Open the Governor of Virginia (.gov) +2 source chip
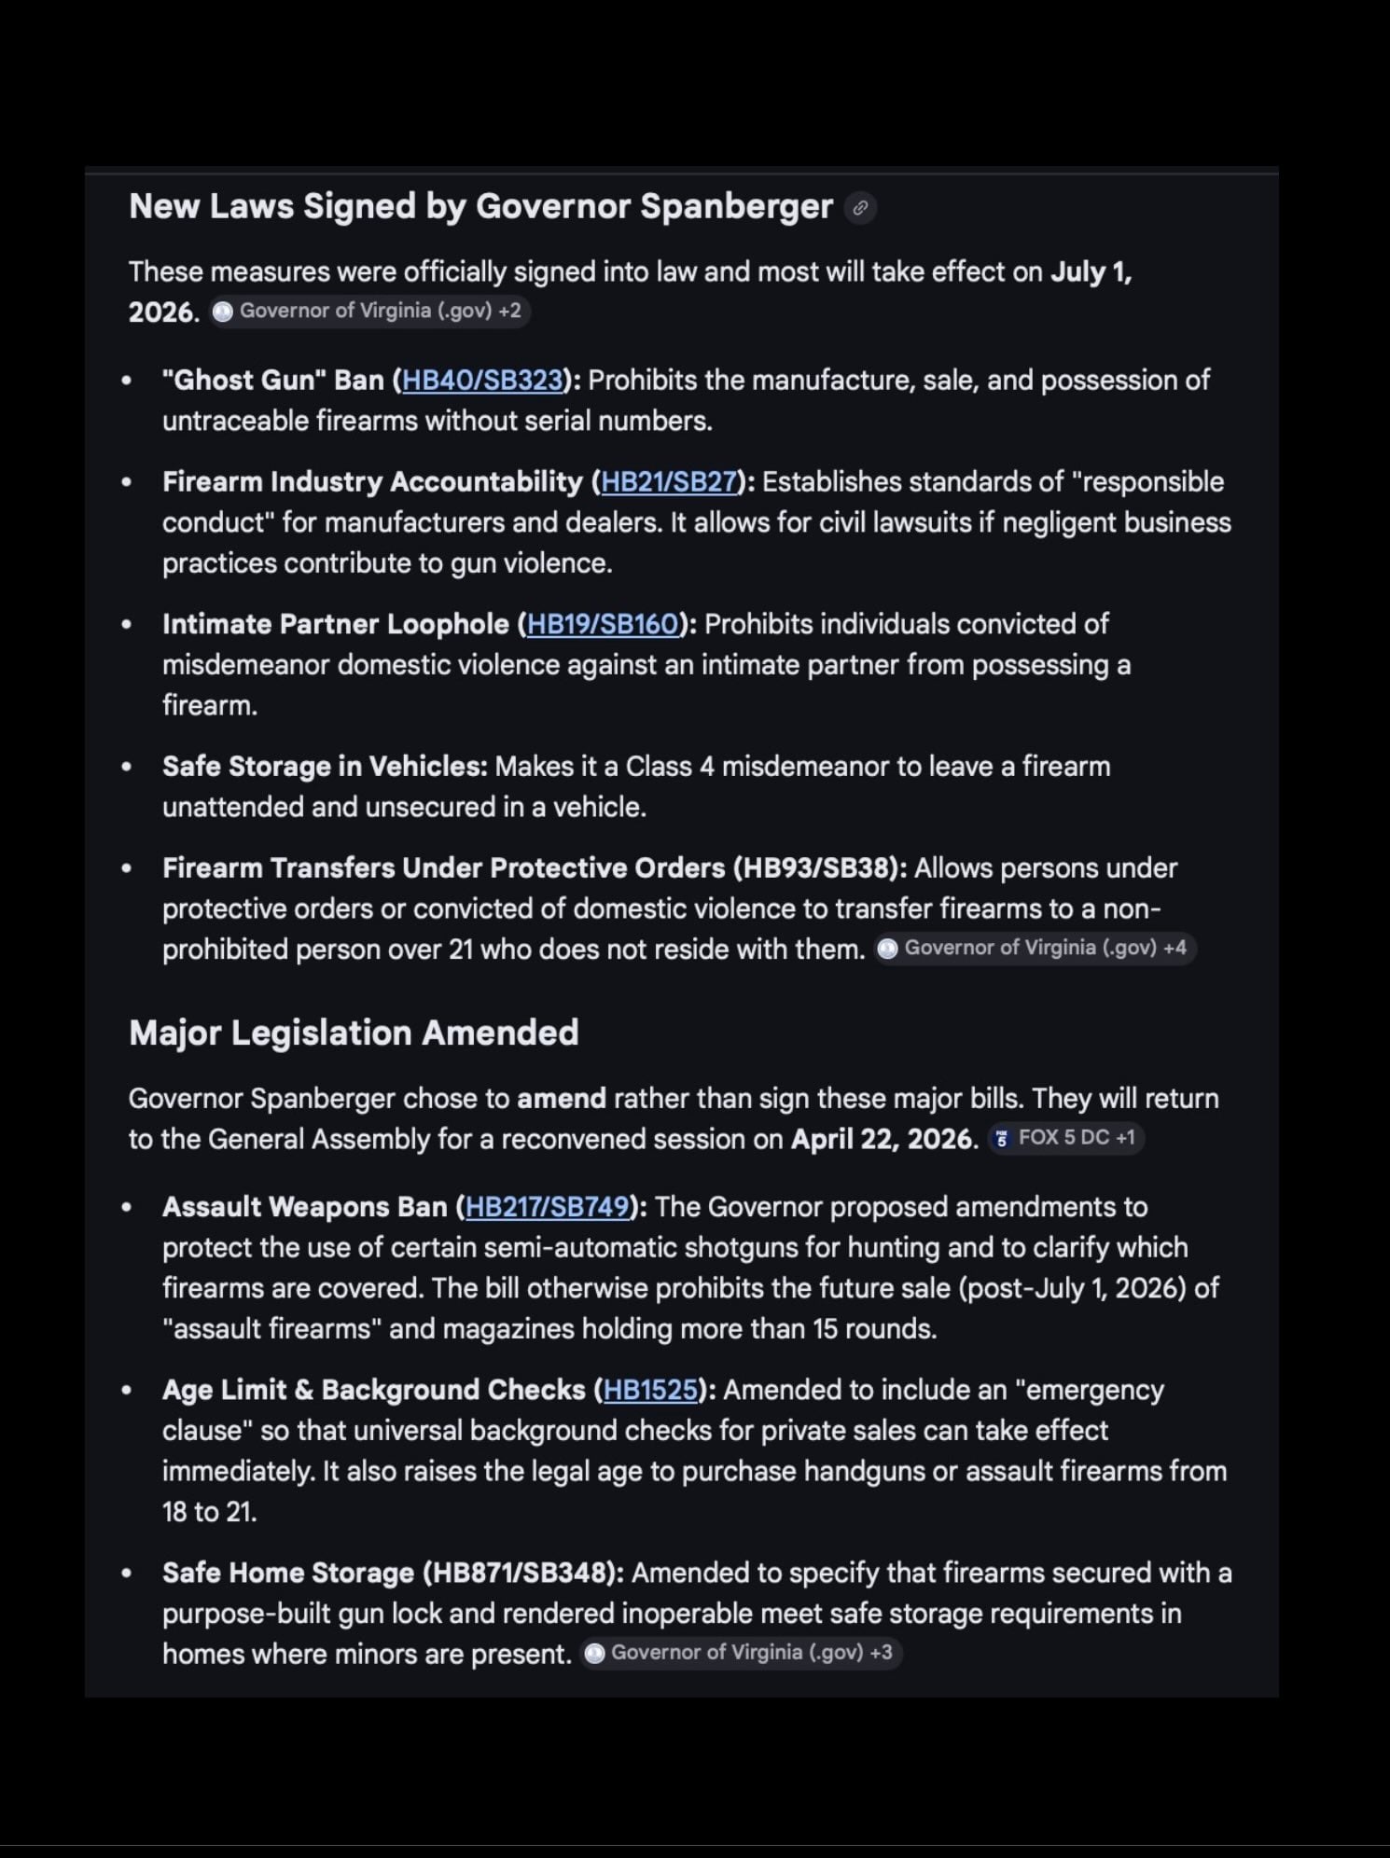The height and width of the screenshot is (1858, 1390). (x=370, y=311)
